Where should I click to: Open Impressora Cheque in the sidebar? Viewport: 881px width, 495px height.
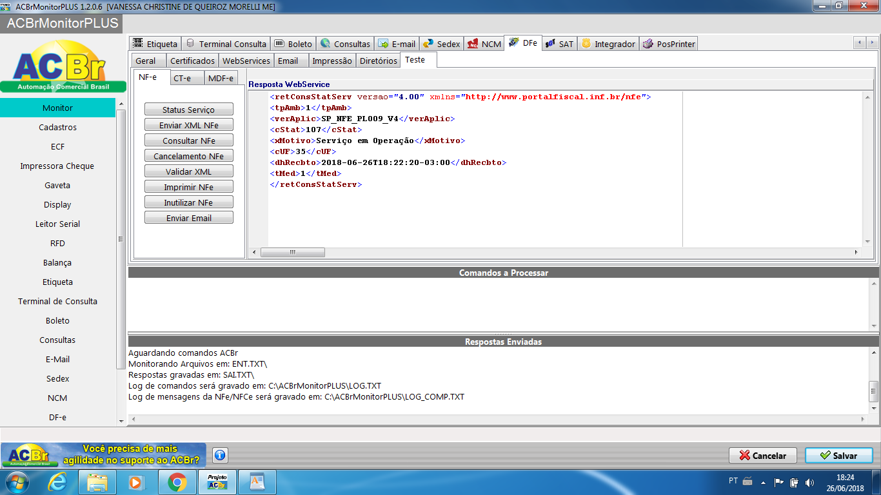pyautogui.click(x=58, y=166)
